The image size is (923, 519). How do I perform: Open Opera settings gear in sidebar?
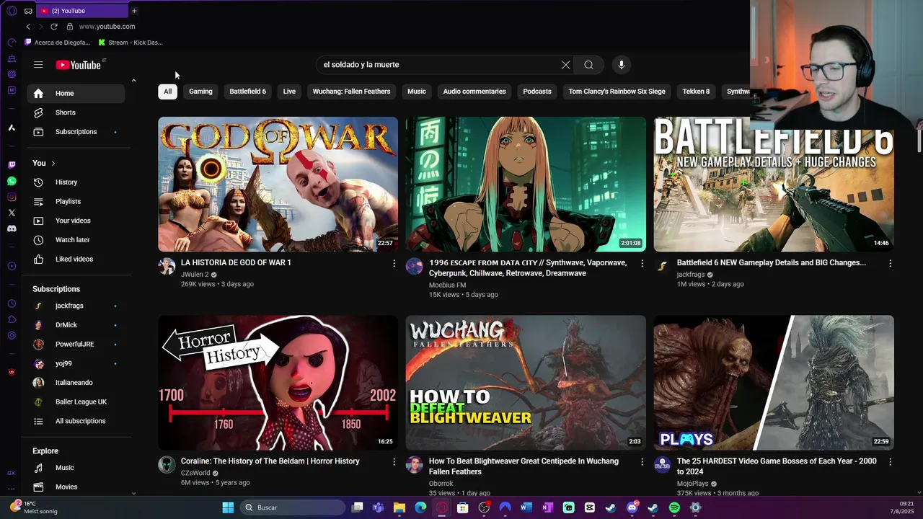point(12,335)
